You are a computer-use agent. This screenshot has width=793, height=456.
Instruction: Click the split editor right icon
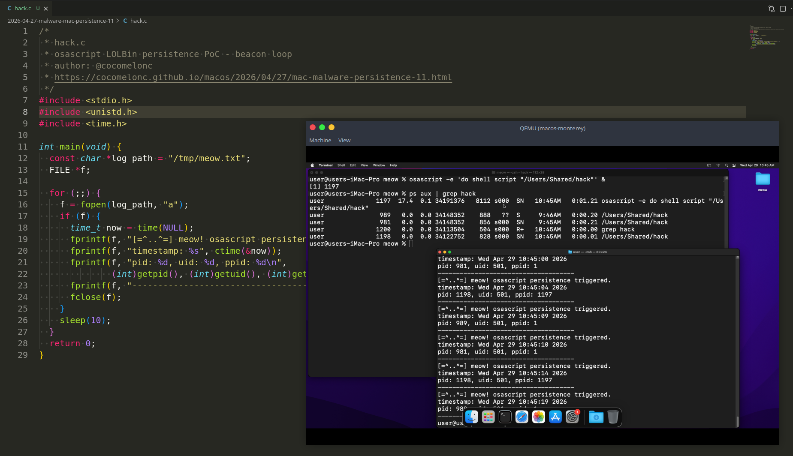[x=783, y=9]
